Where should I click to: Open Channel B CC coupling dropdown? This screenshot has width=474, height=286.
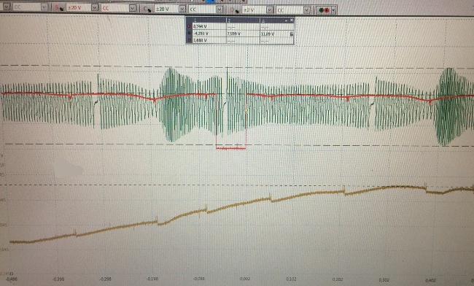click(x=133, y=9)
